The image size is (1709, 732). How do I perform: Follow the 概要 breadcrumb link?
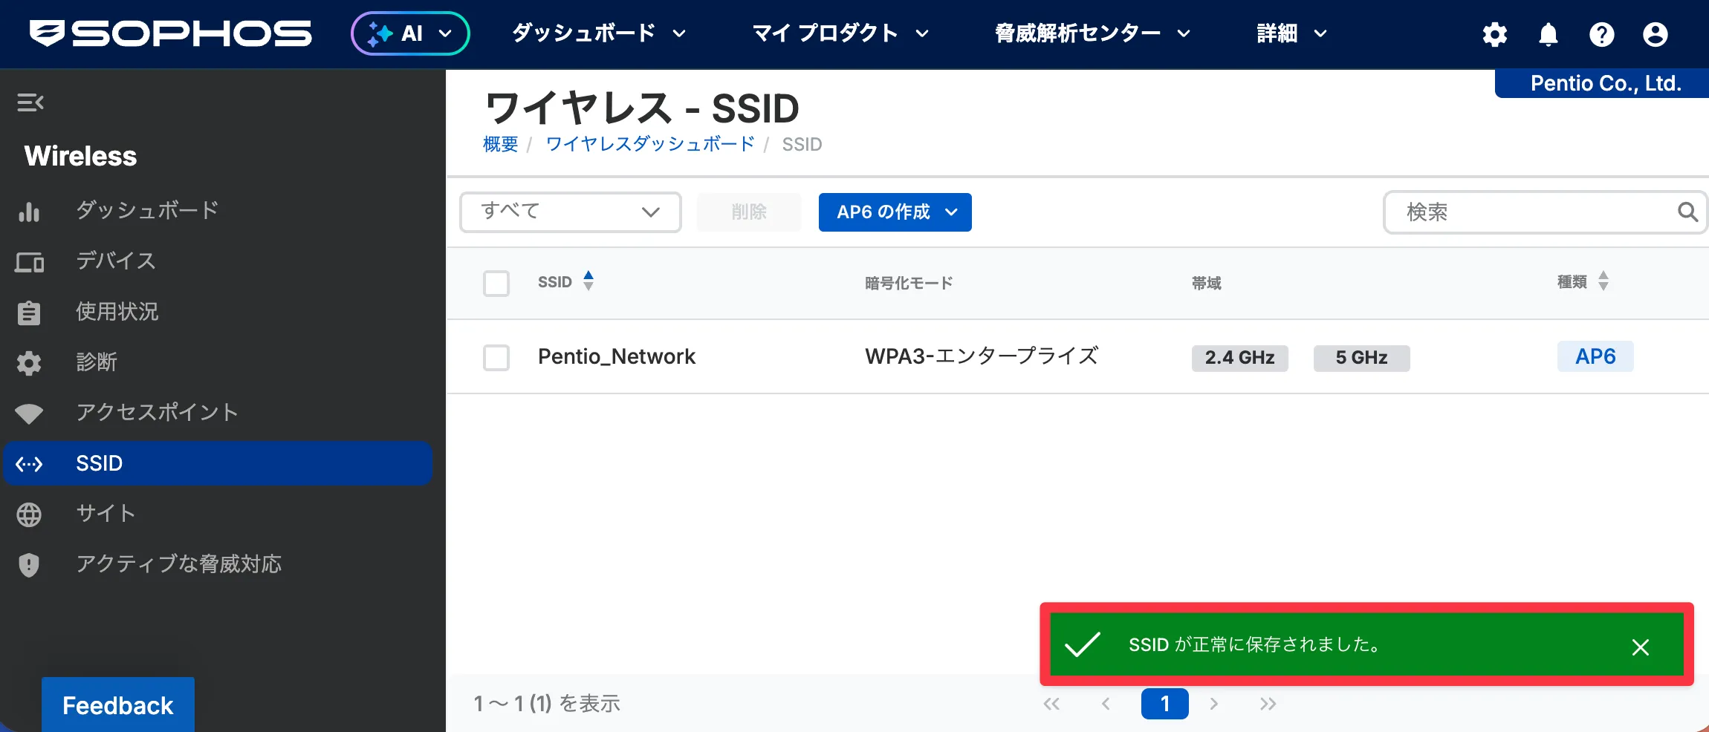[x=500, y=144]
